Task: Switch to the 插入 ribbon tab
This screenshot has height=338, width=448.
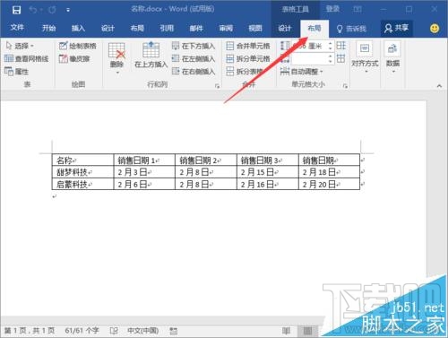Action: click(78, 28)
